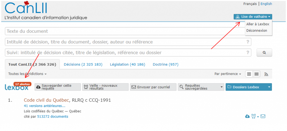Viewport: 287px width, 131px height.
Task: Switch to the Législation tab
Action: [127, 64]
